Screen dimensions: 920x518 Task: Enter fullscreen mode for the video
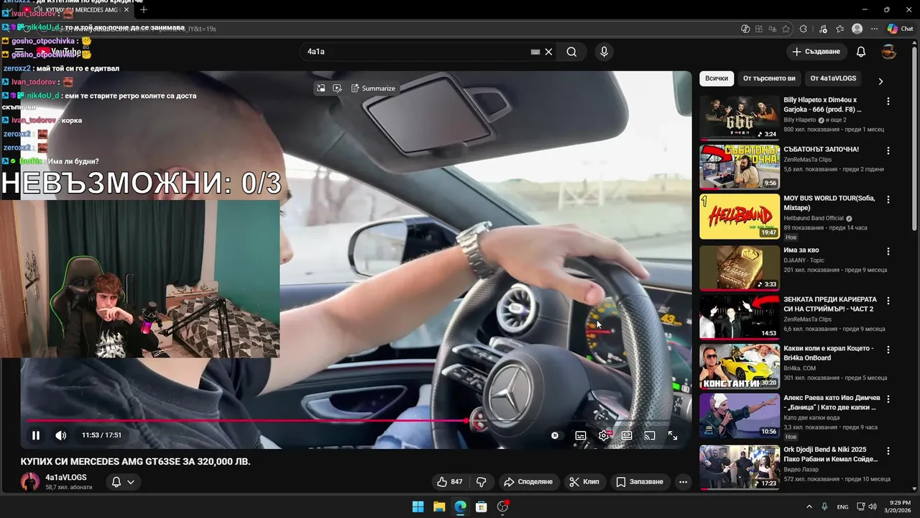point(673,435)
